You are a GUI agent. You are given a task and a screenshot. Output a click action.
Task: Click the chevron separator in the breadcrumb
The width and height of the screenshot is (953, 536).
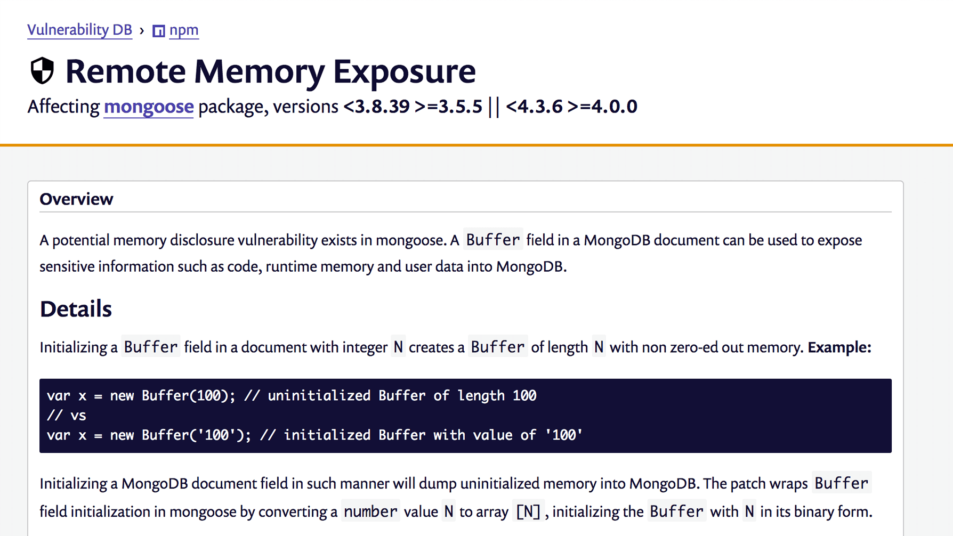click(141, 31)
